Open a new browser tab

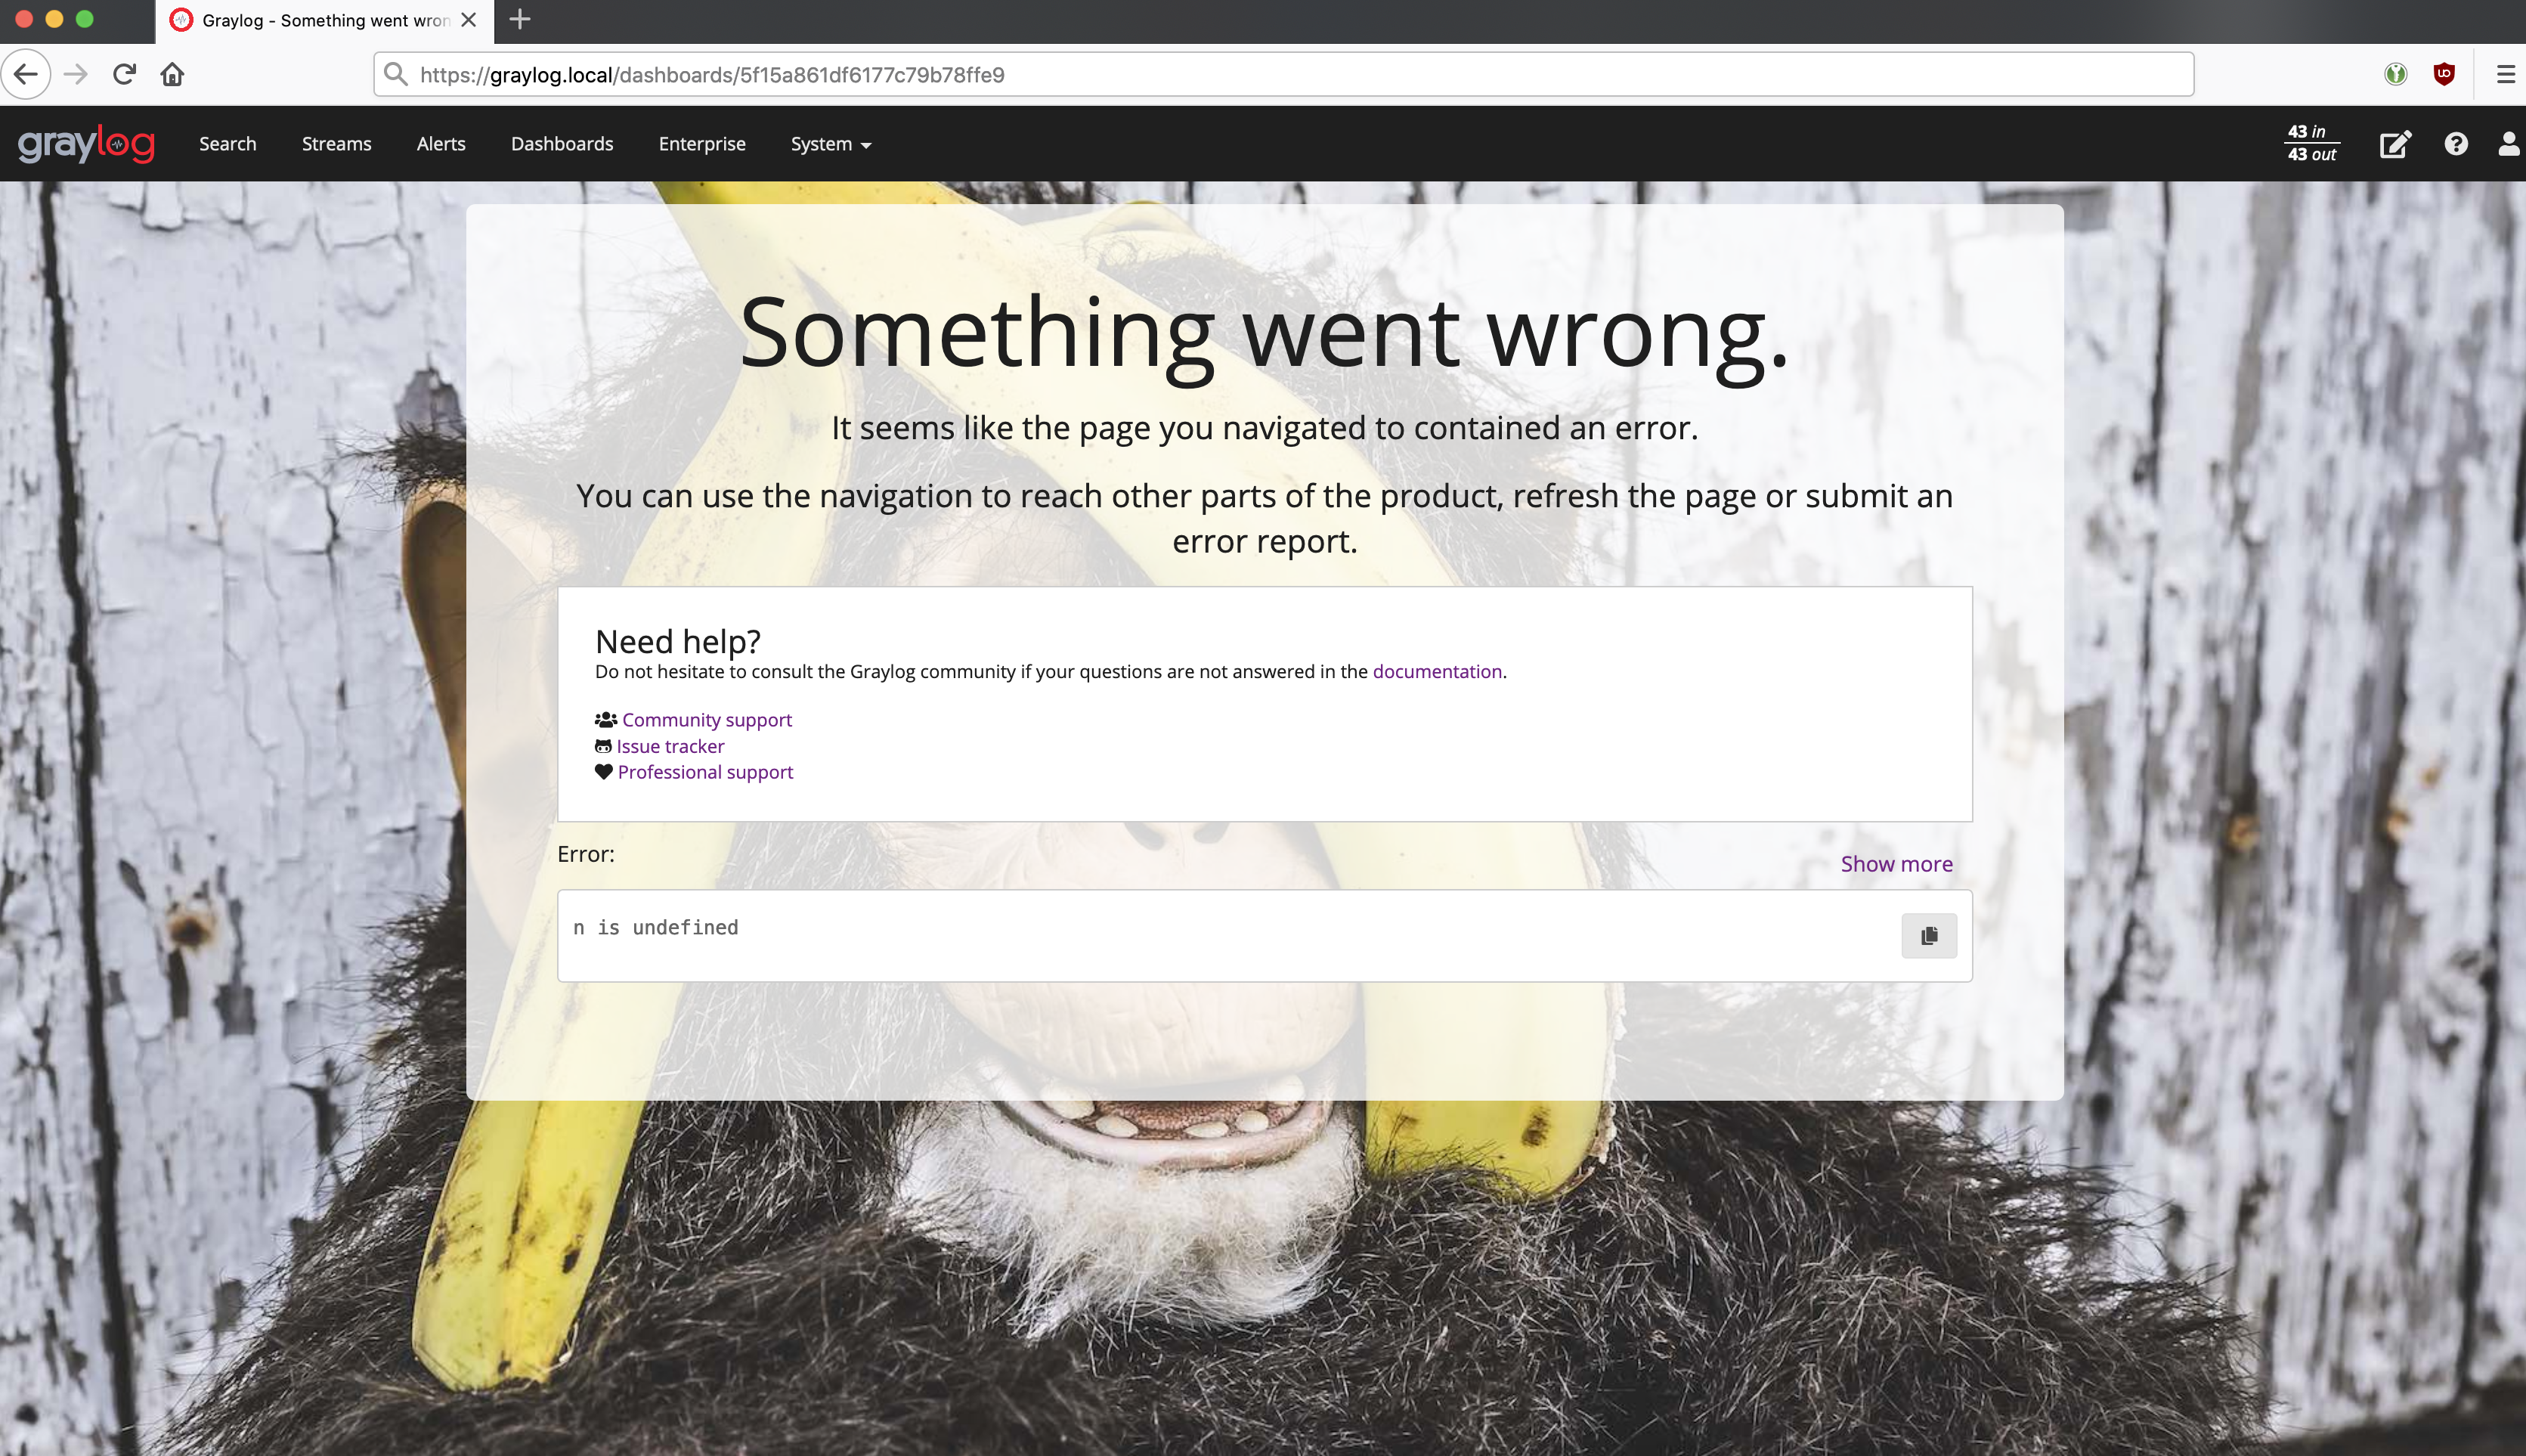click(x=520, y=19)
